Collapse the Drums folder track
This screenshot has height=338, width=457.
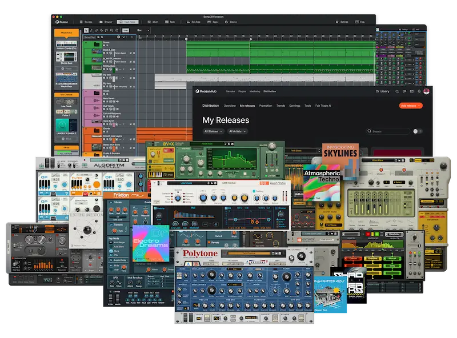pos(86,43)
